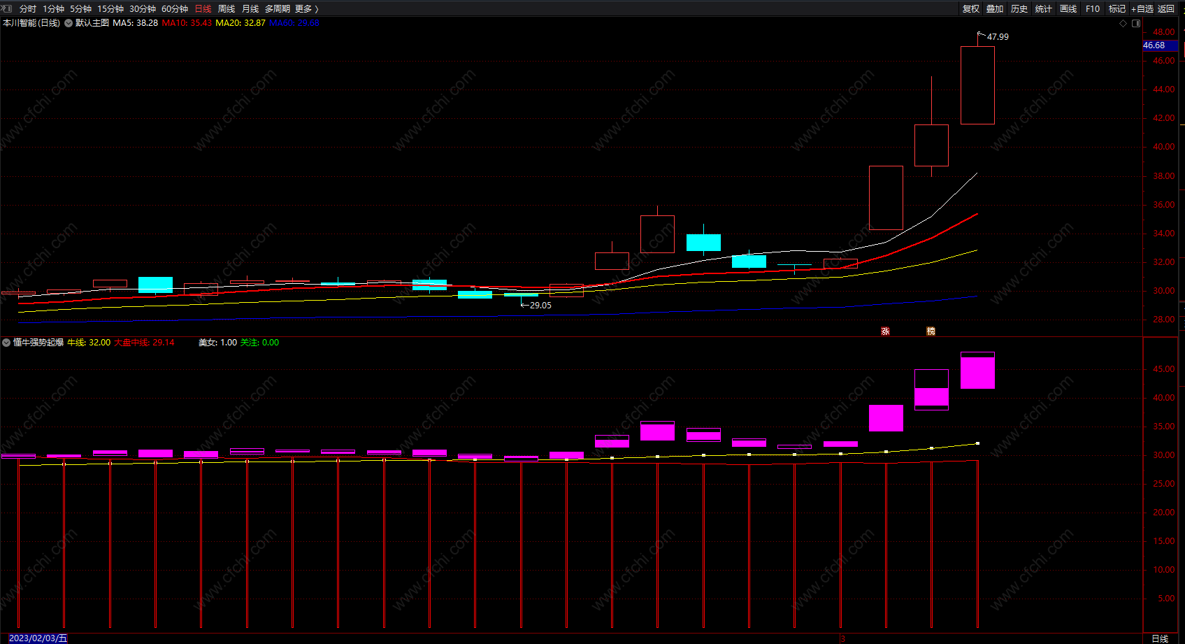Click the MA5: 38.28 indicator label
This screenshot has height=644, width=1185.
pyautogui.click(x=135, y=23)
